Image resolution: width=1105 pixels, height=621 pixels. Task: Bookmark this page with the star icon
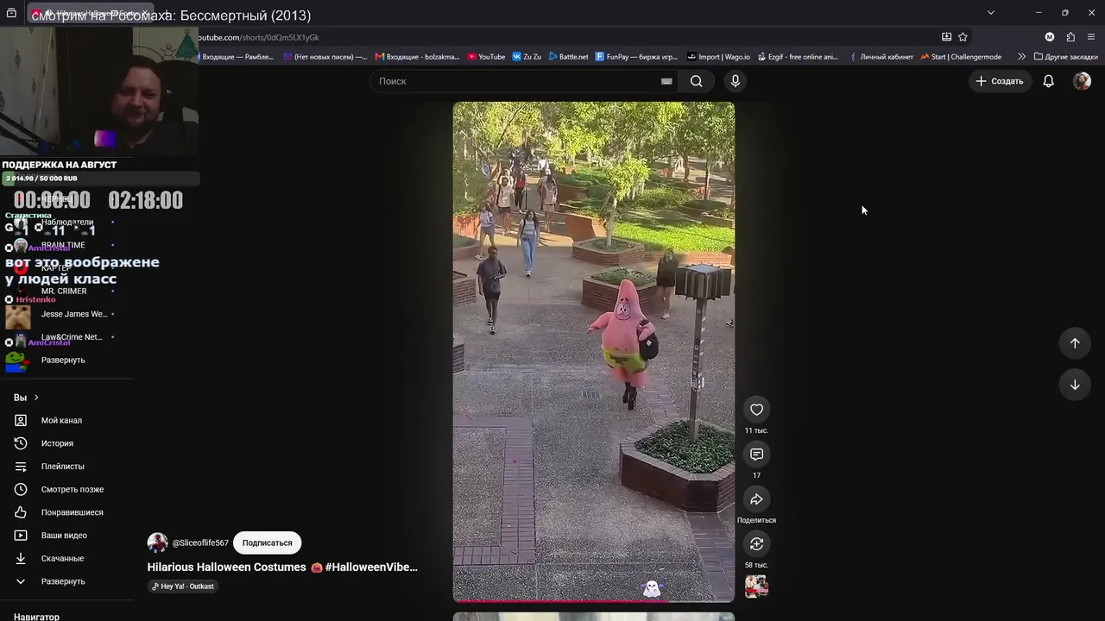pos(963,37)
